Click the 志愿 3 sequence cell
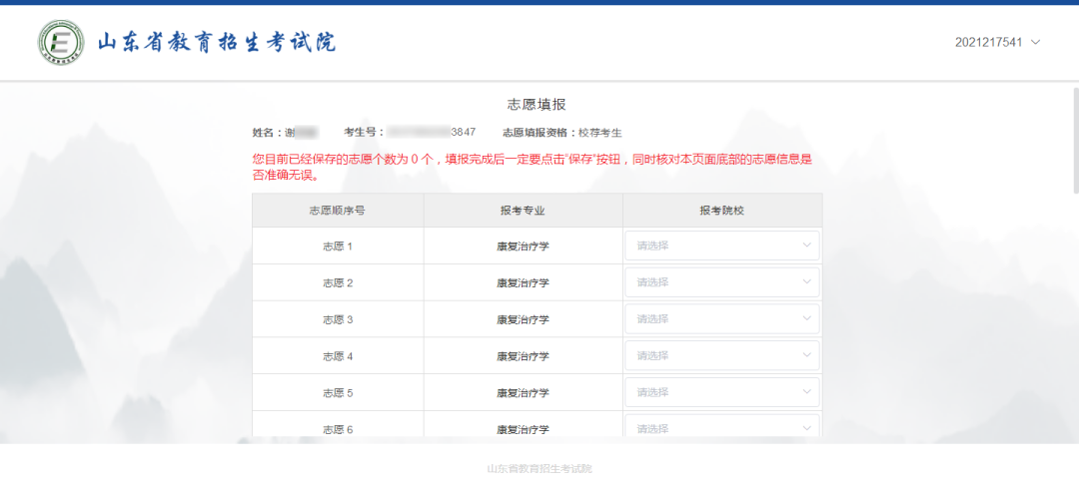The height and width of the screenshot is (494, 1079). (x=338, y=319)
